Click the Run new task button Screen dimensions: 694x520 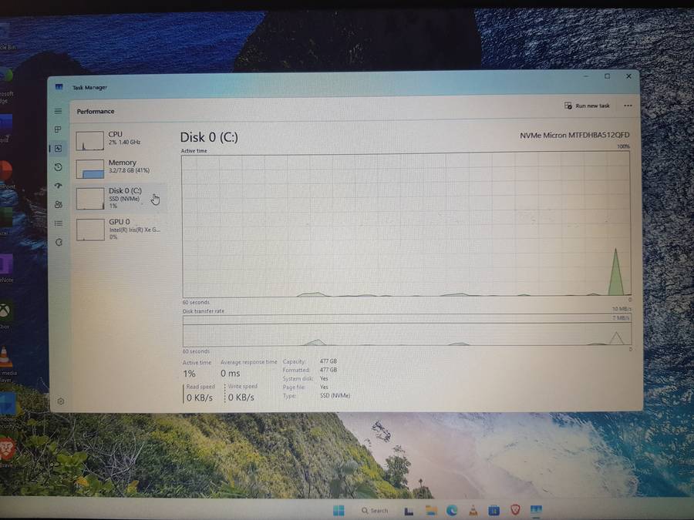pos(588,106)
